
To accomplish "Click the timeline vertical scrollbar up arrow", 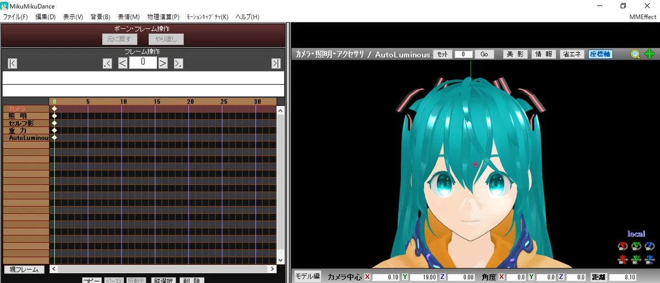I will coord(280,110).
